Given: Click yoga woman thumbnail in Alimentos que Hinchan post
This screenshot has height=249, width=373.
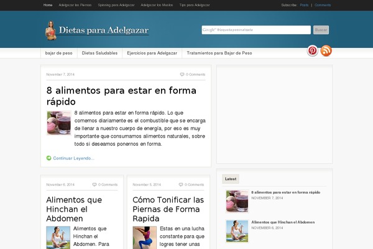Looking at the screenshot, I should pyautogui.click(x=58, y=238).
